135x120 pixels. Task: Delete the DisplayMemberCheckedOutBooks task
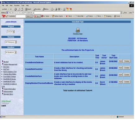[x=127, y=82]
